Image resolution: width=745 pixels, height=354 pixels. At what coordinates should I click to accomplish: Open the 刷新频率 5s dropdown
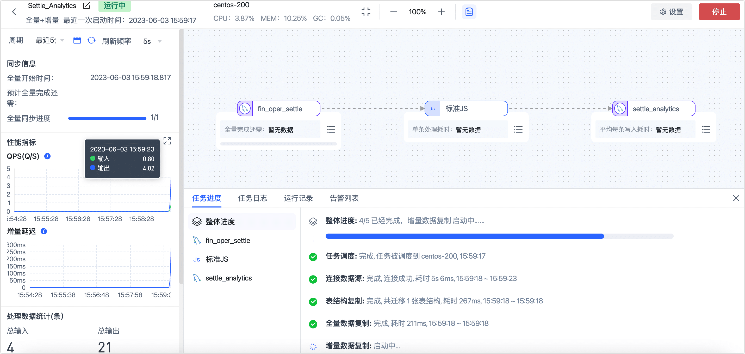[x=152, y=41]
